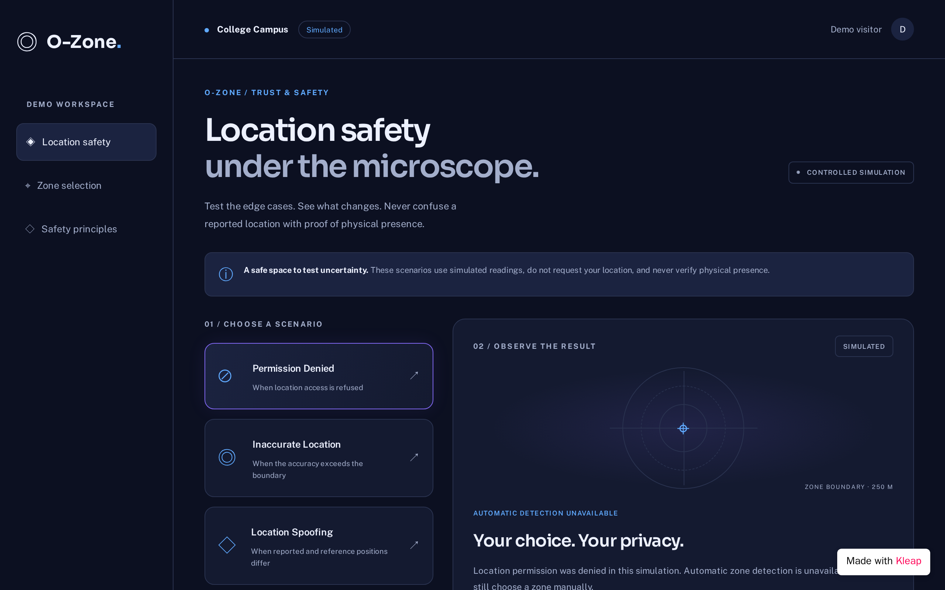
Task: Open the Made with Kleap badge
Action: [x=883, y=562]
